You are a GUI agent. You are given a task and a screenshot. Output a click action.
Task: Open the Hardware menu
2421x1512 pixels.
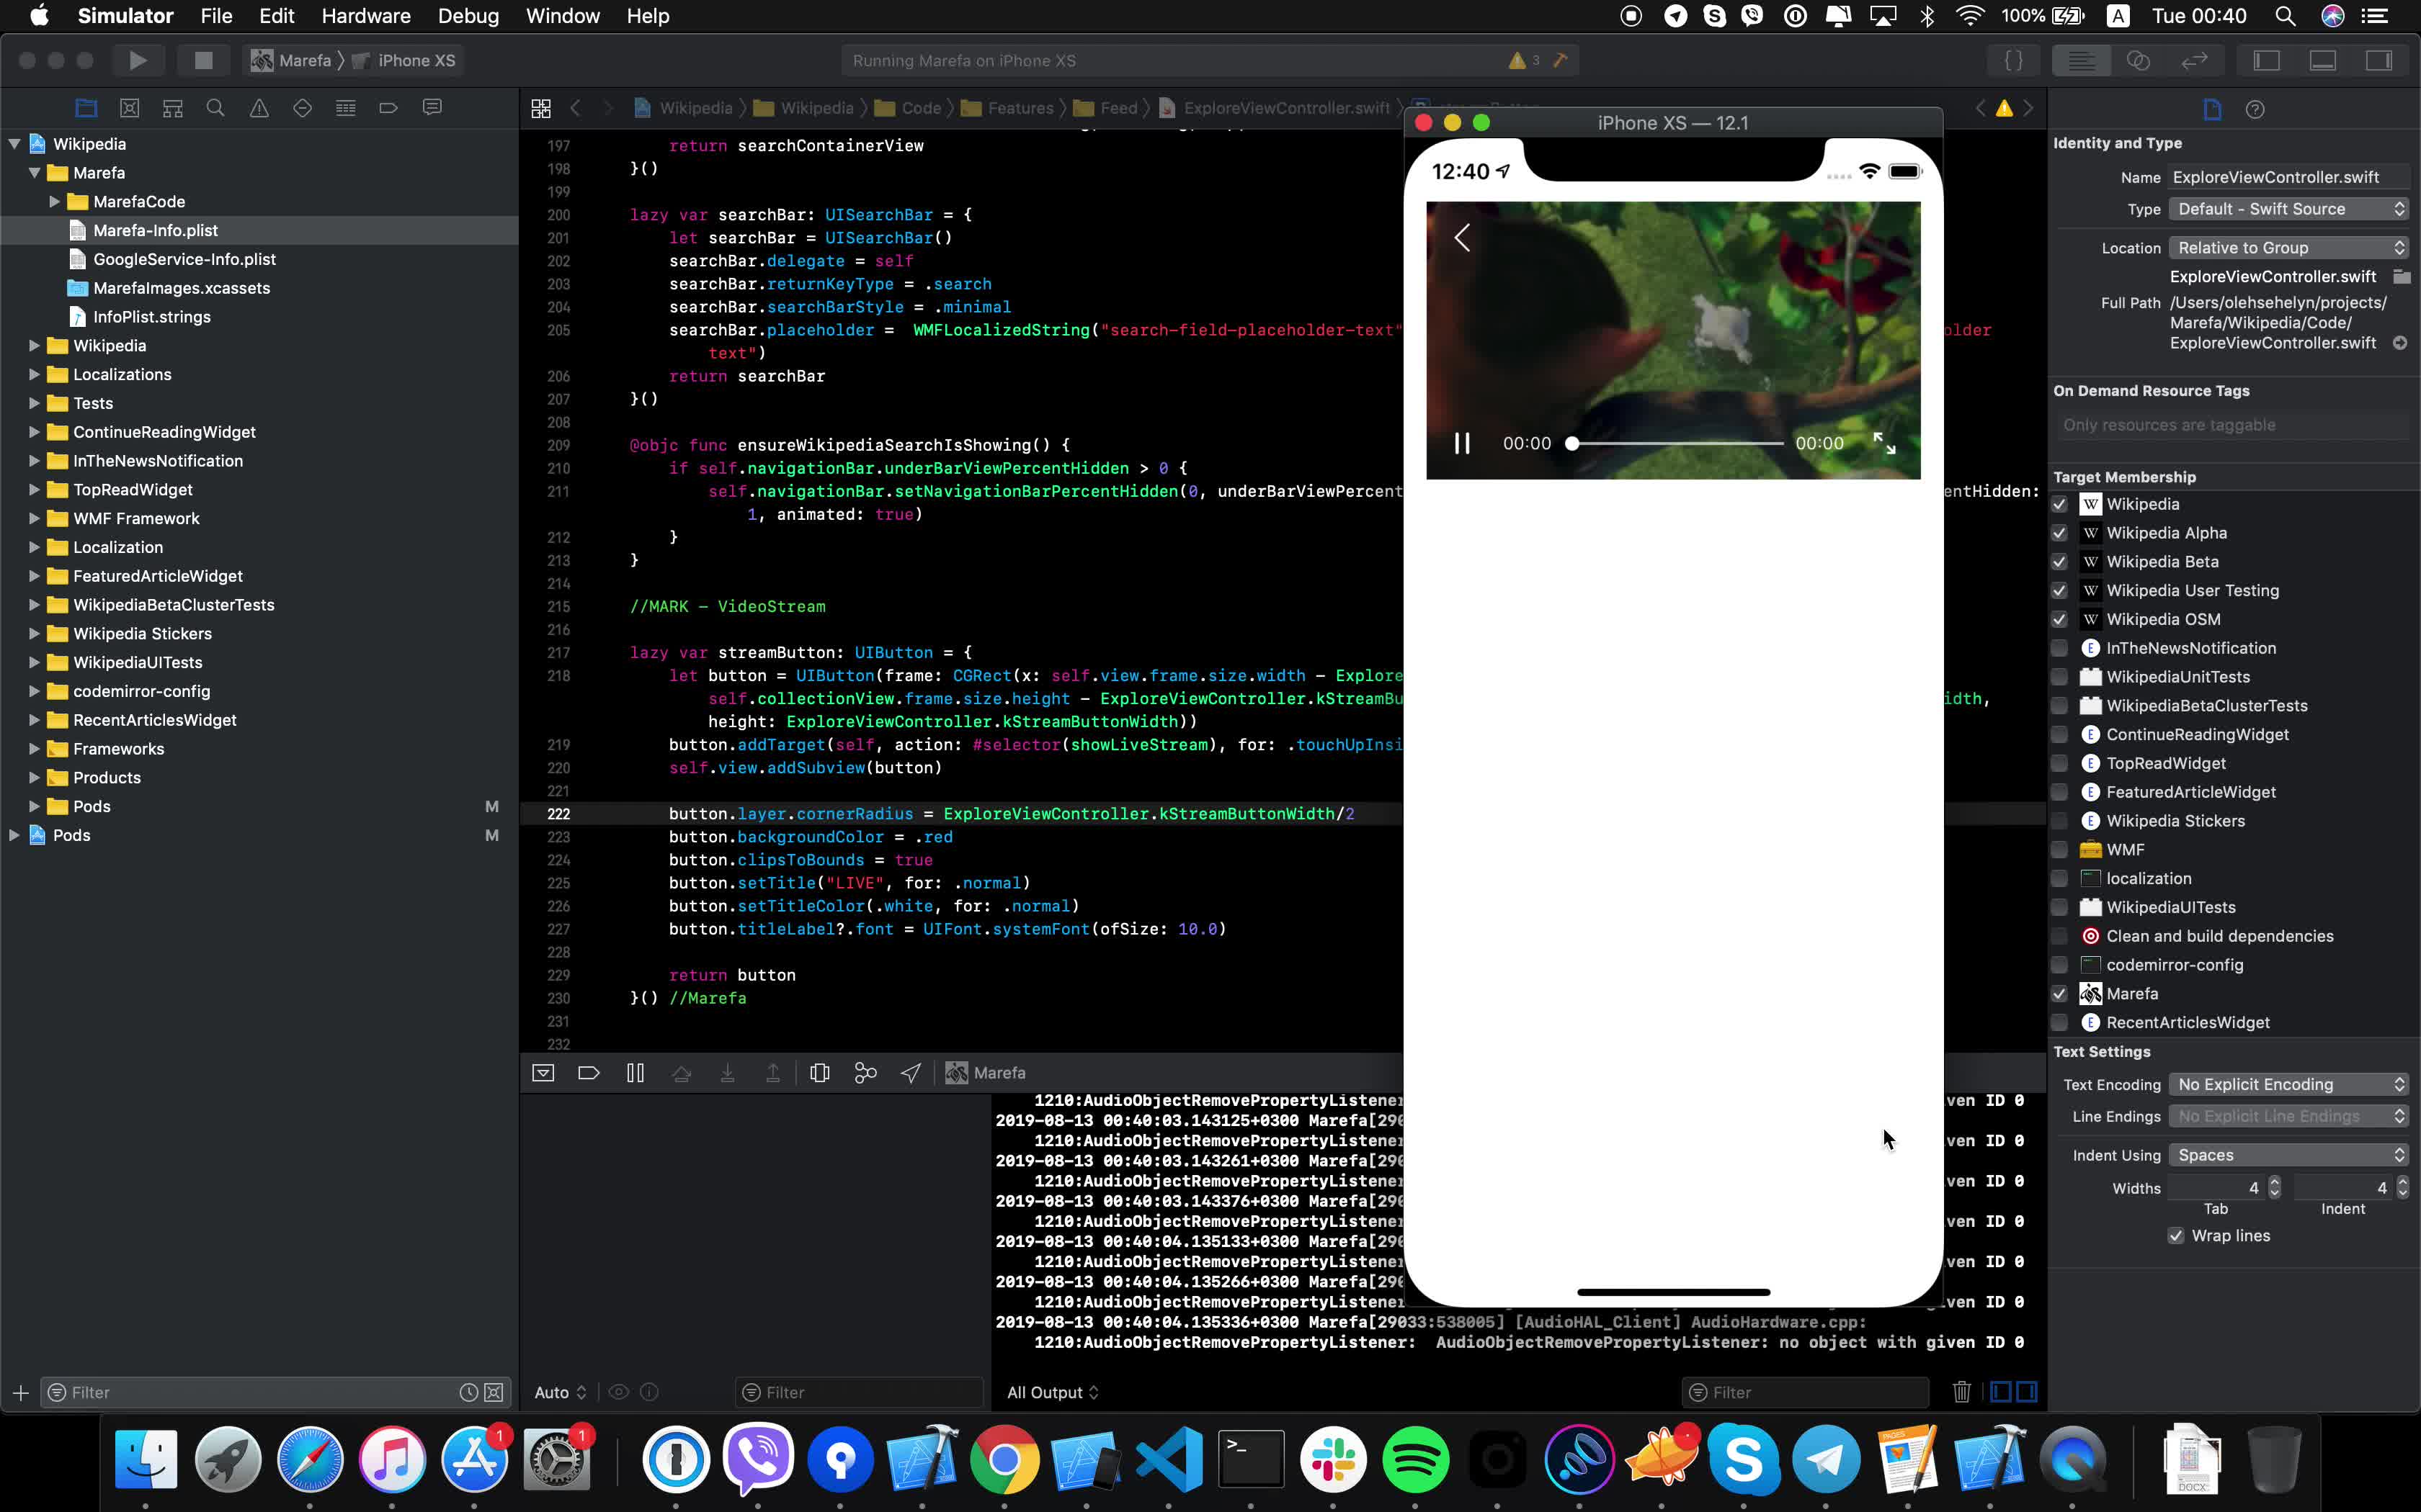click(366, 16)
